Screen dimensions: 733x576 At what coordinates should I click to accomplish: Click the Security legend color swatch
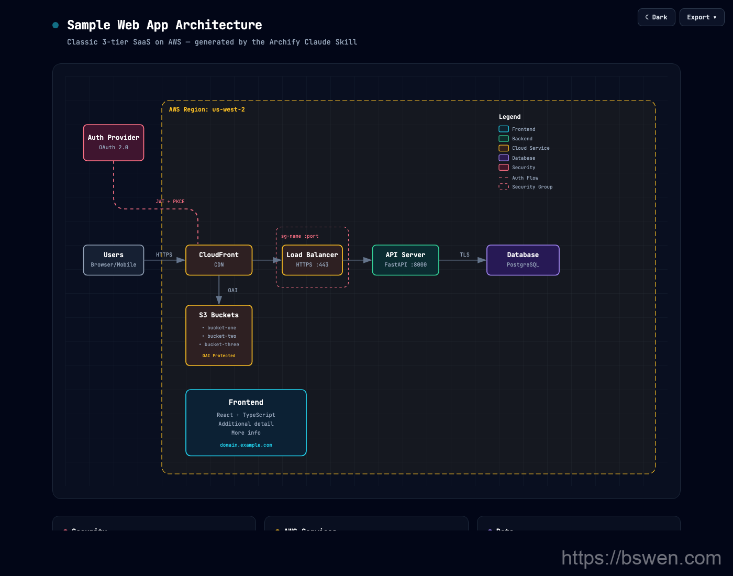[x=504, y=168]
